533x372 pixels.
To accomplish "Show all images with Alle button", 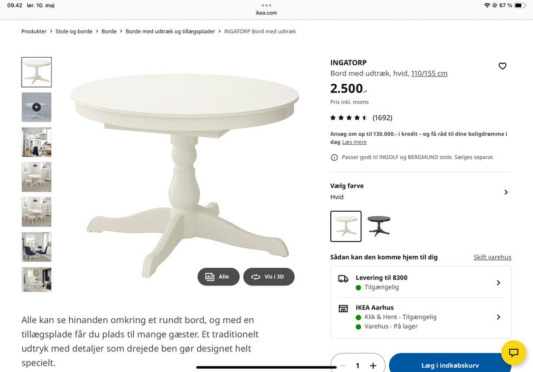I will [218, 277].
